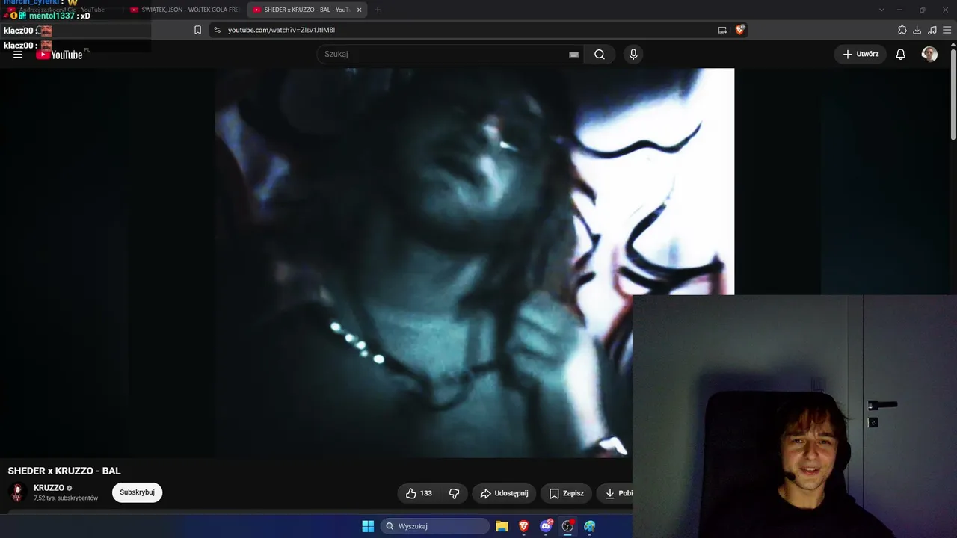Screen dimensions: 957x538
Task: Open the account avatar menu
Action: pos(929,54)
